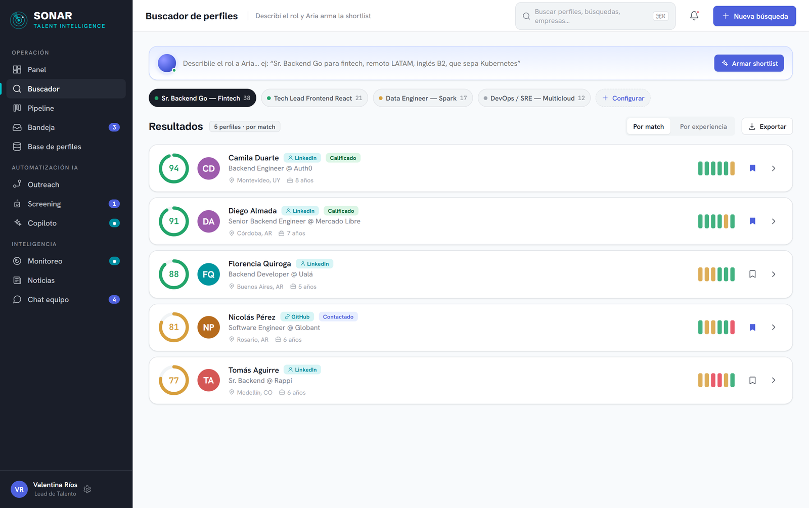The width and height of the screenshot is (809, 508).
Task: Click Tomás Aguirre's LinkedIn source badge
Action: tap(302, 370)
